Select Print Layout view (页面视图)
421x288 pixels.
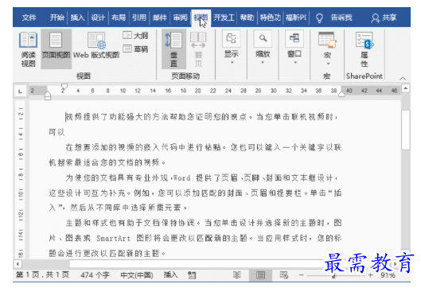coord(56,49)
